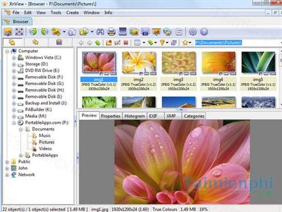
Task: Select the Music folder in tree
Action: 45,135
